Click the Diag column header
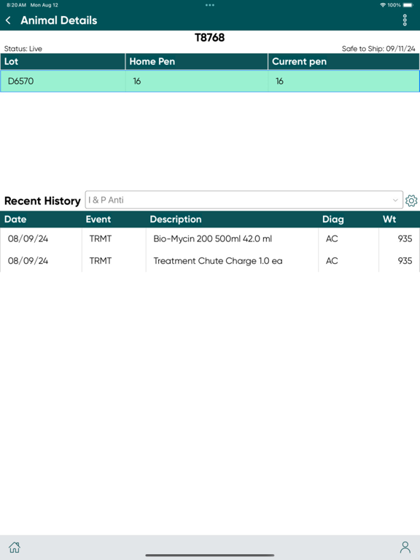Image resolution: width=420 pixels, height=560 pixels. 332,219
